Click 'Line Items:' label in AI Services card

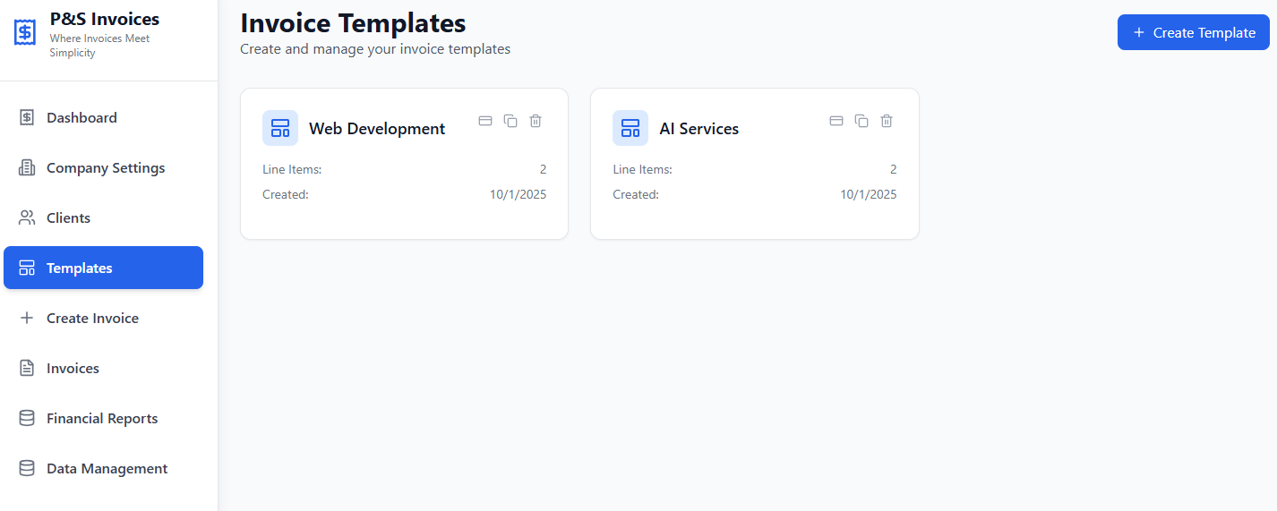(642, 169)
